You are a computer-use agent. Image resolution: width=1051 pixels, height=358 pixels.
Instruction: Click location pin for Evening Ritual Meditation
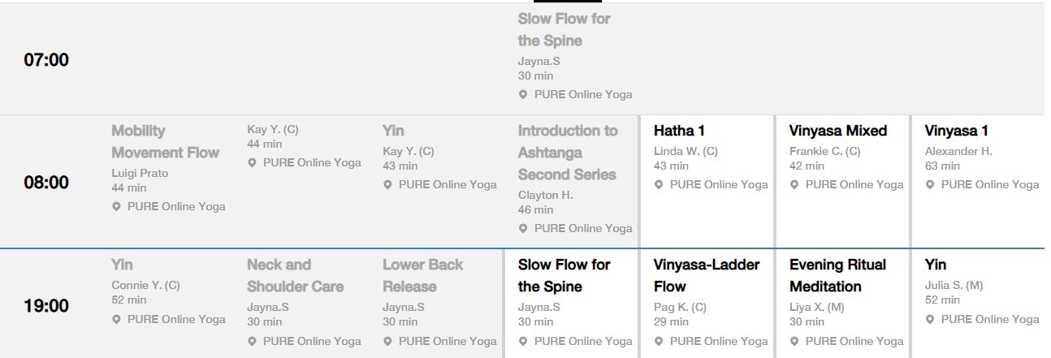795,341
